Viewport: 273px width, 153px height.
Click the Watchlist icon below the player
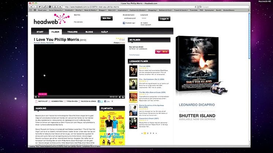pyautogui.click(x=36, y=102)
